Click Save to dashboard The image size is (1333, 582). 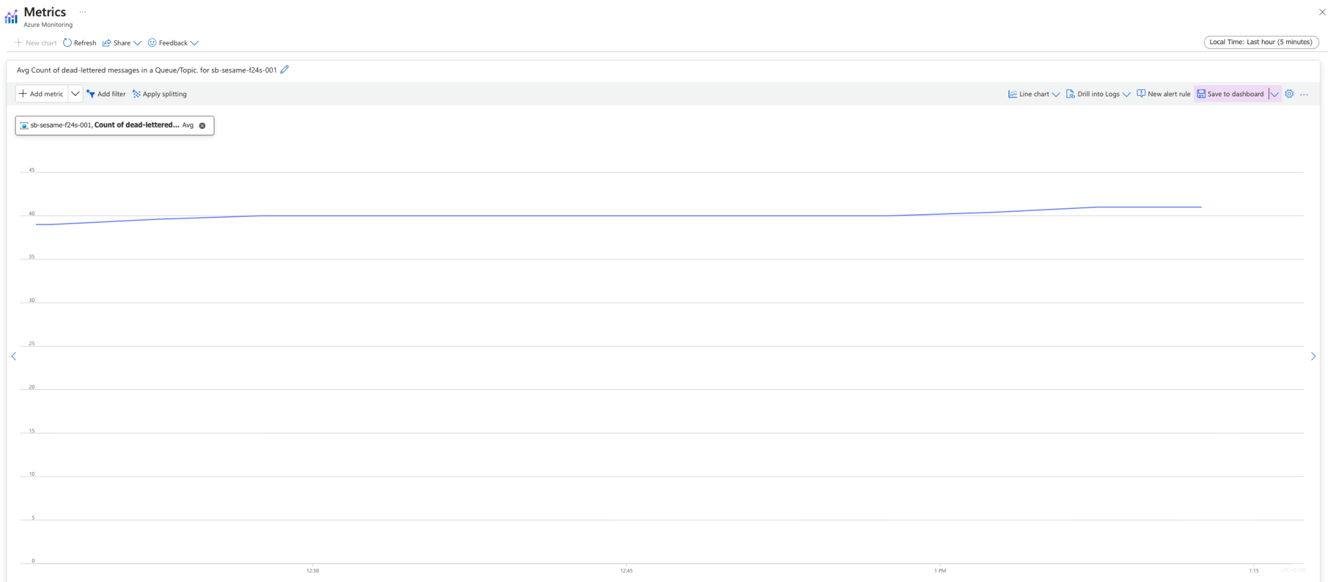pos(1233,94)
